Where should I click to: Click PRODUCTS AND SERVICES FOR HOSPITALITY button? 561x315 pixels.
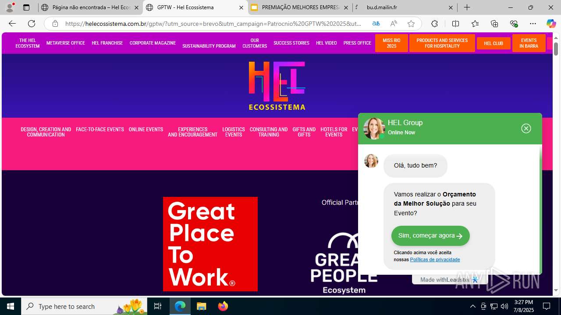(x=442, y=43)
